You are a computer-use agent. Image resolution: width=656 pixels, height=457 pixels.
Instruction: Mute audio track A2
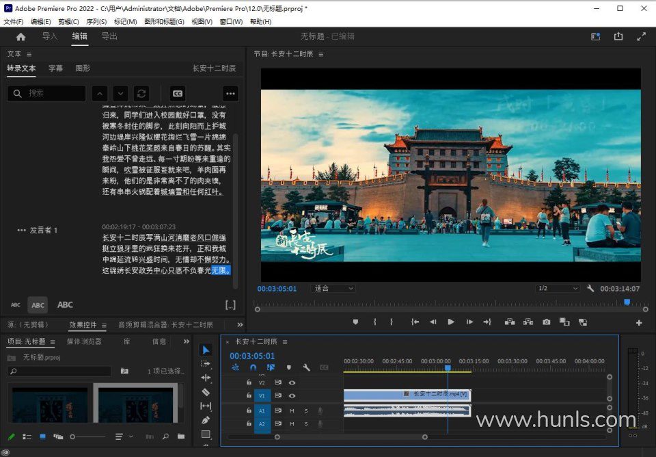[292, 424]
